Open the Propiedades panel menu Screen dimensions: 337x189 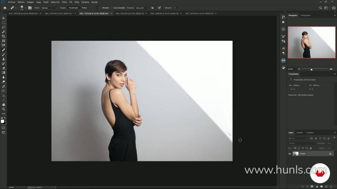pyautogui.click(x=335, y=74)
